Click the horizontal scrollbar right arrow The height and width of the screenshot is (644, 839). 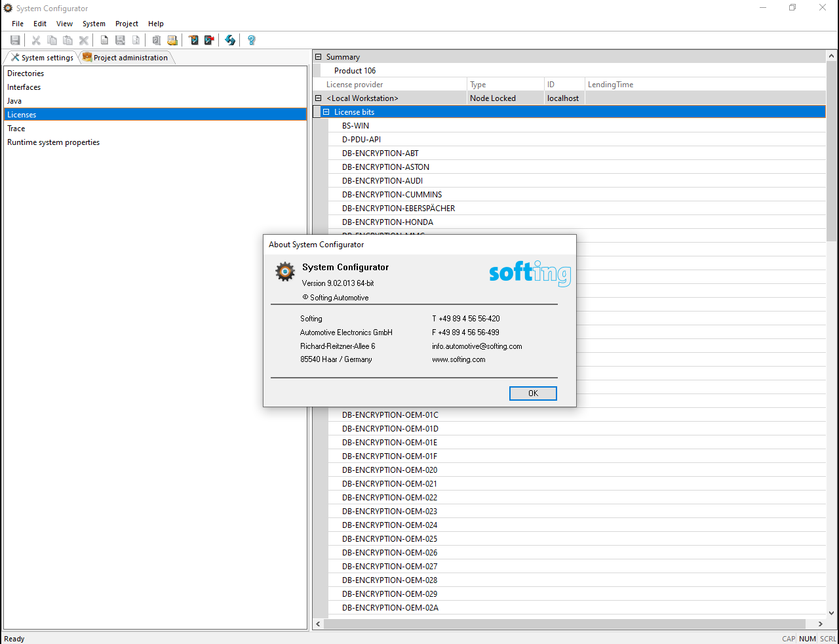820,624
